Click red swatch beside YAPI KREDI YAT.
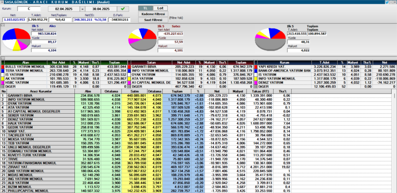 [x=256, y=67]
